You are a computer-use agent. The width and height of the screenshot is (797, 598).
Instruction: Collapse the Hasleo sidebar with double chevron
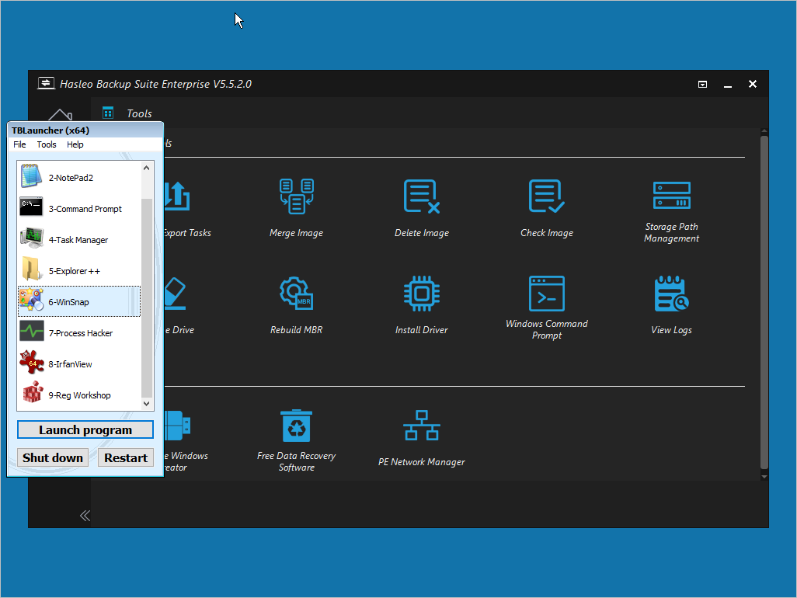(x=85, y=516)
